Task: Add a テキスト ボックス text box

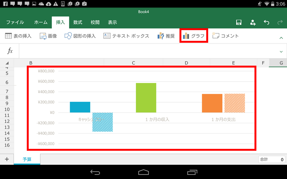Action: coord(126,36)
